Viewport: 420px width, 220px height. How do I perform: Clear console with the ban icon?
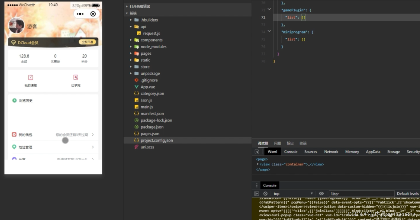(x=265, y=194)
